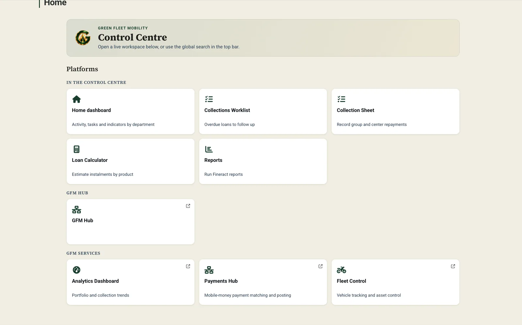Open the GFM Hub card title
The height and width of the screenshot is (325, 522).
tap(83, 221)
